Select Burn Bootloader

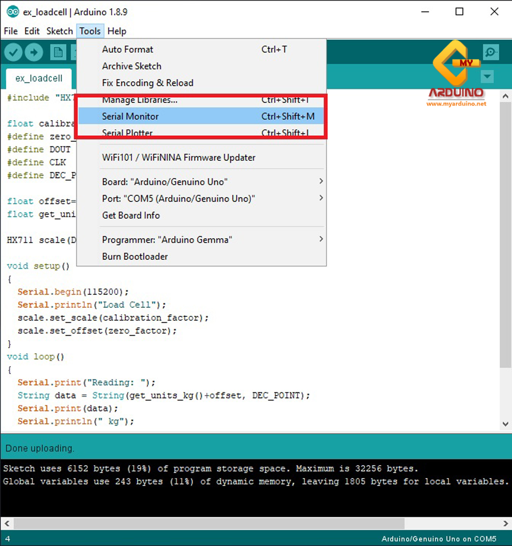click(x=135, y=257)
